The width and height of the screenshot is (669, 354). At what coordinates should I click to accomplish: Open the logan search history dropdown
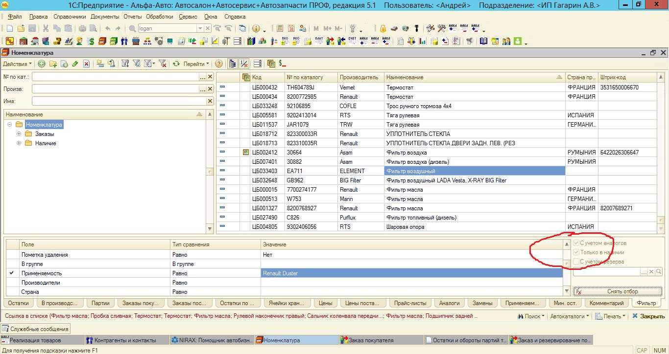pos(200,28)
